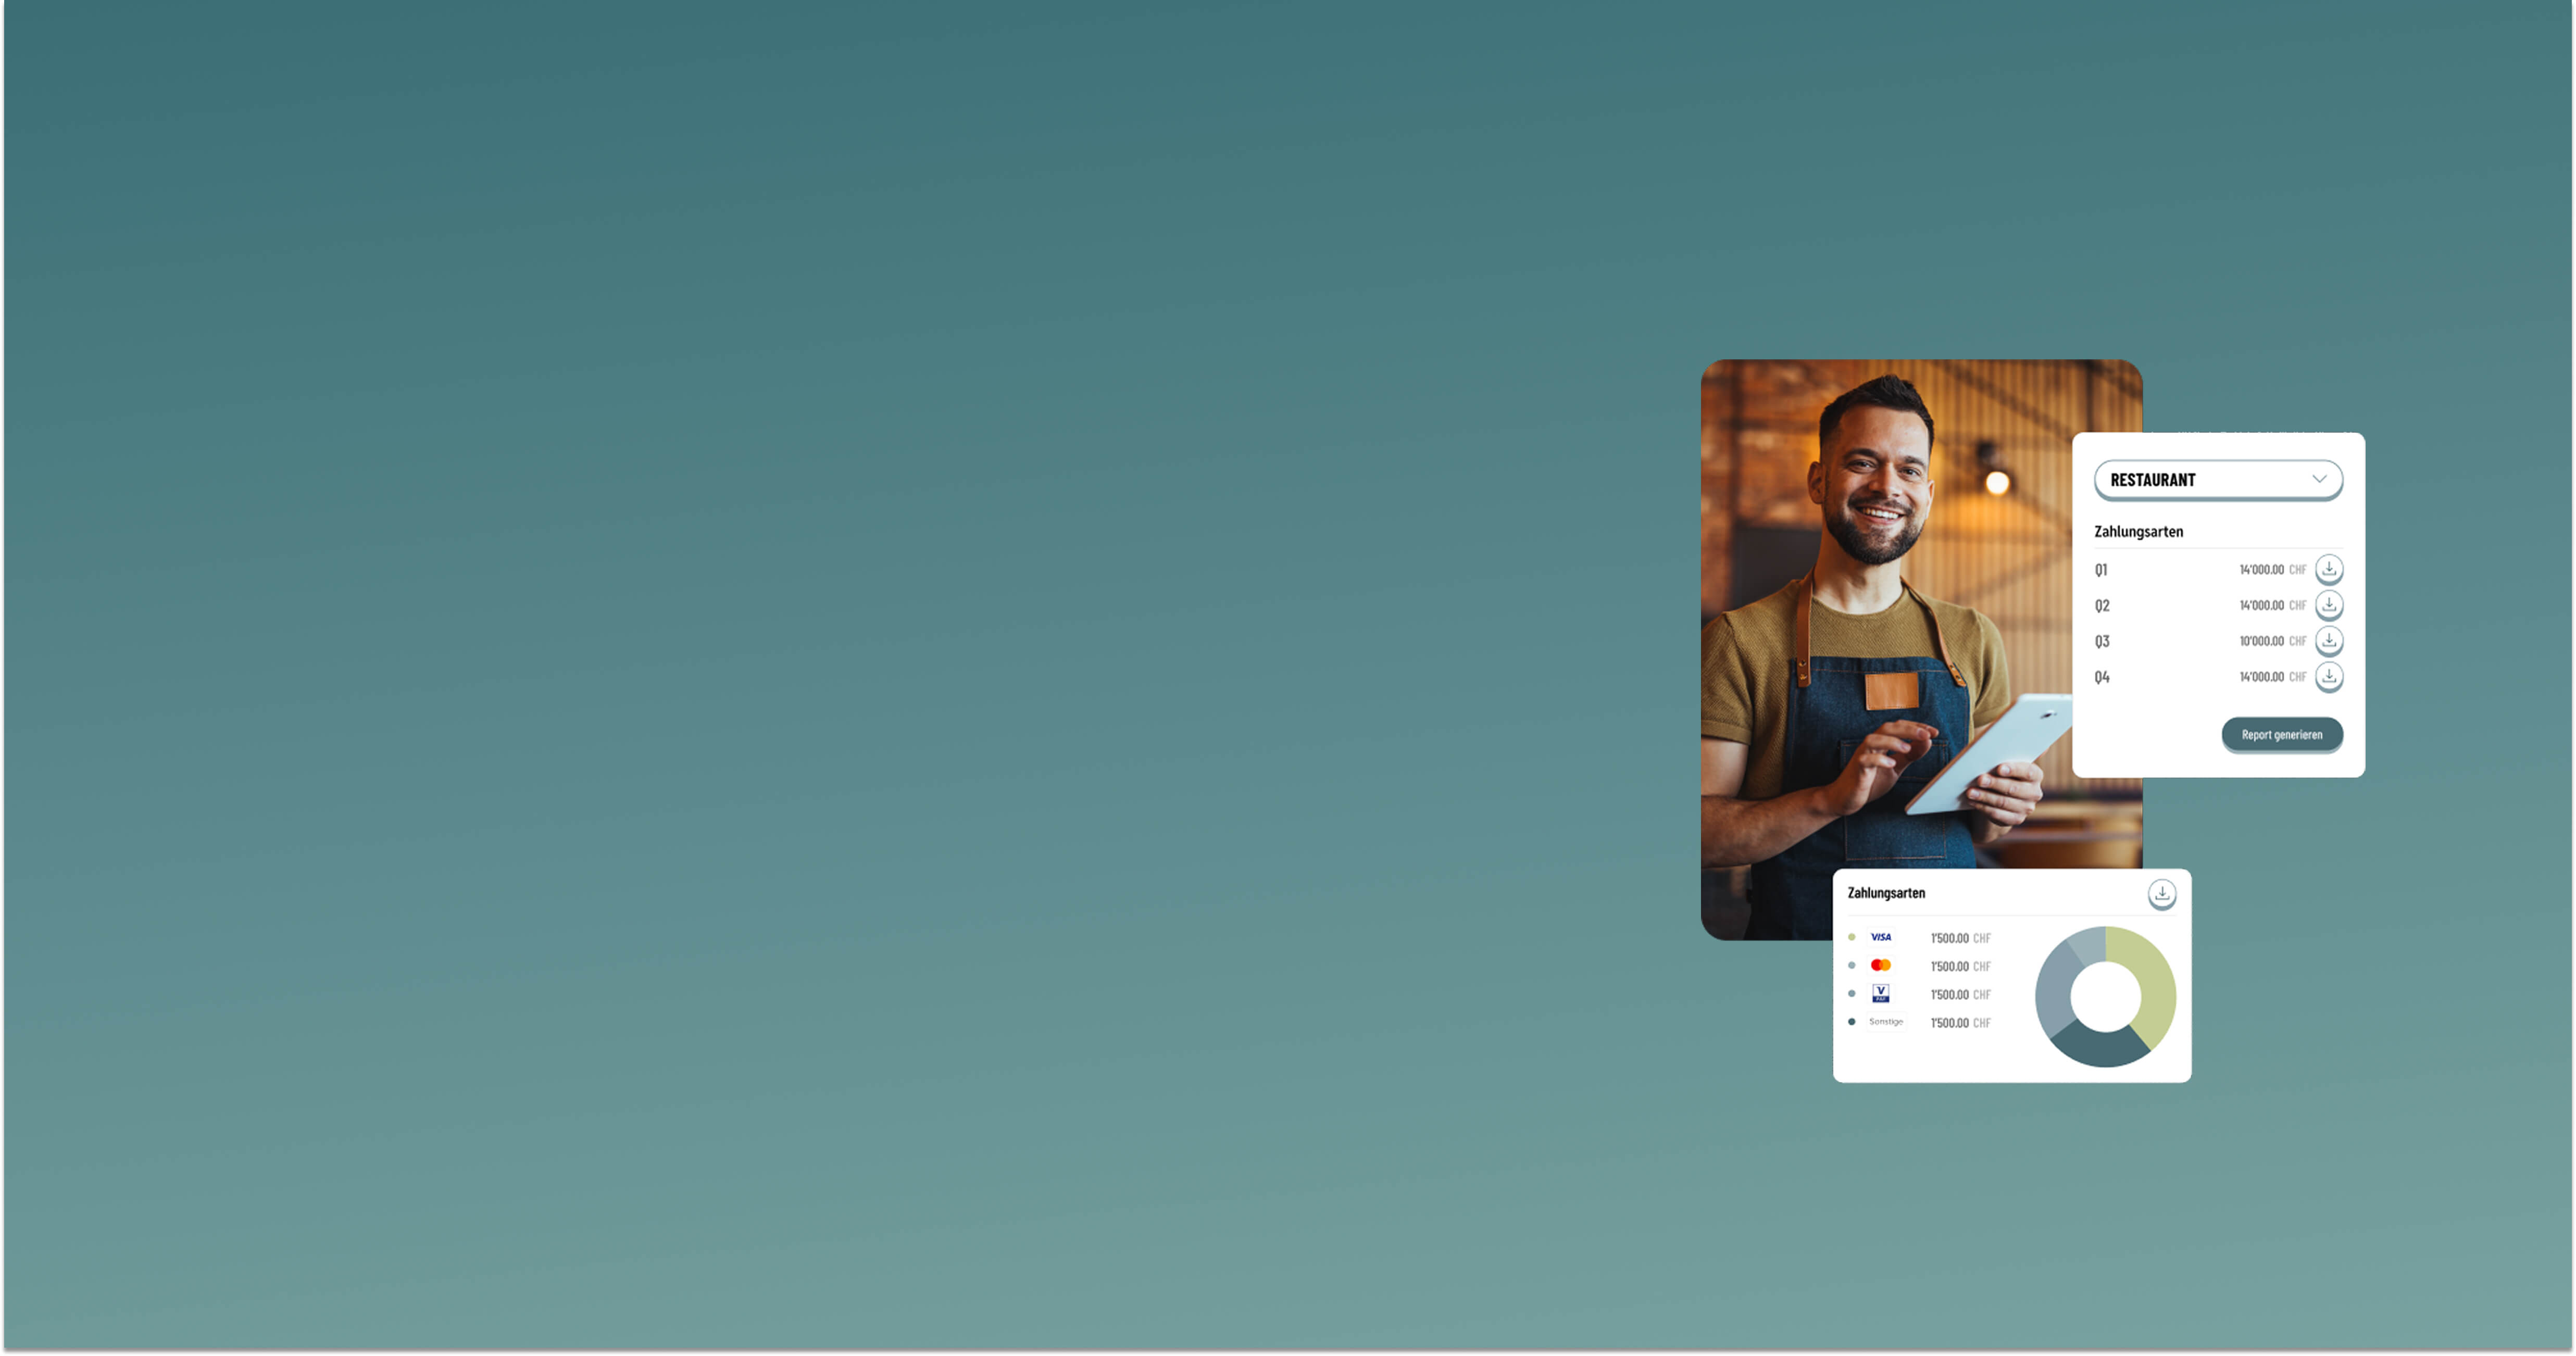Download the Q4 report
Viewport: 2576px width, 1356px height.
(2329, 677)
